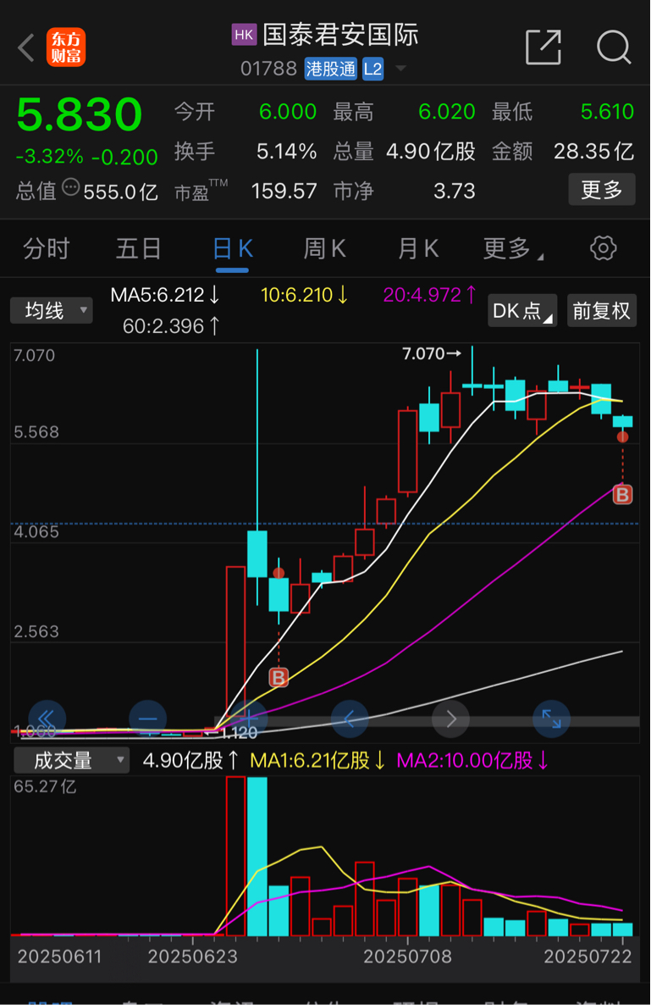Screen dimensions: 651x1005
Task: Tap the current price 5.830
Action: coord(80,114)
